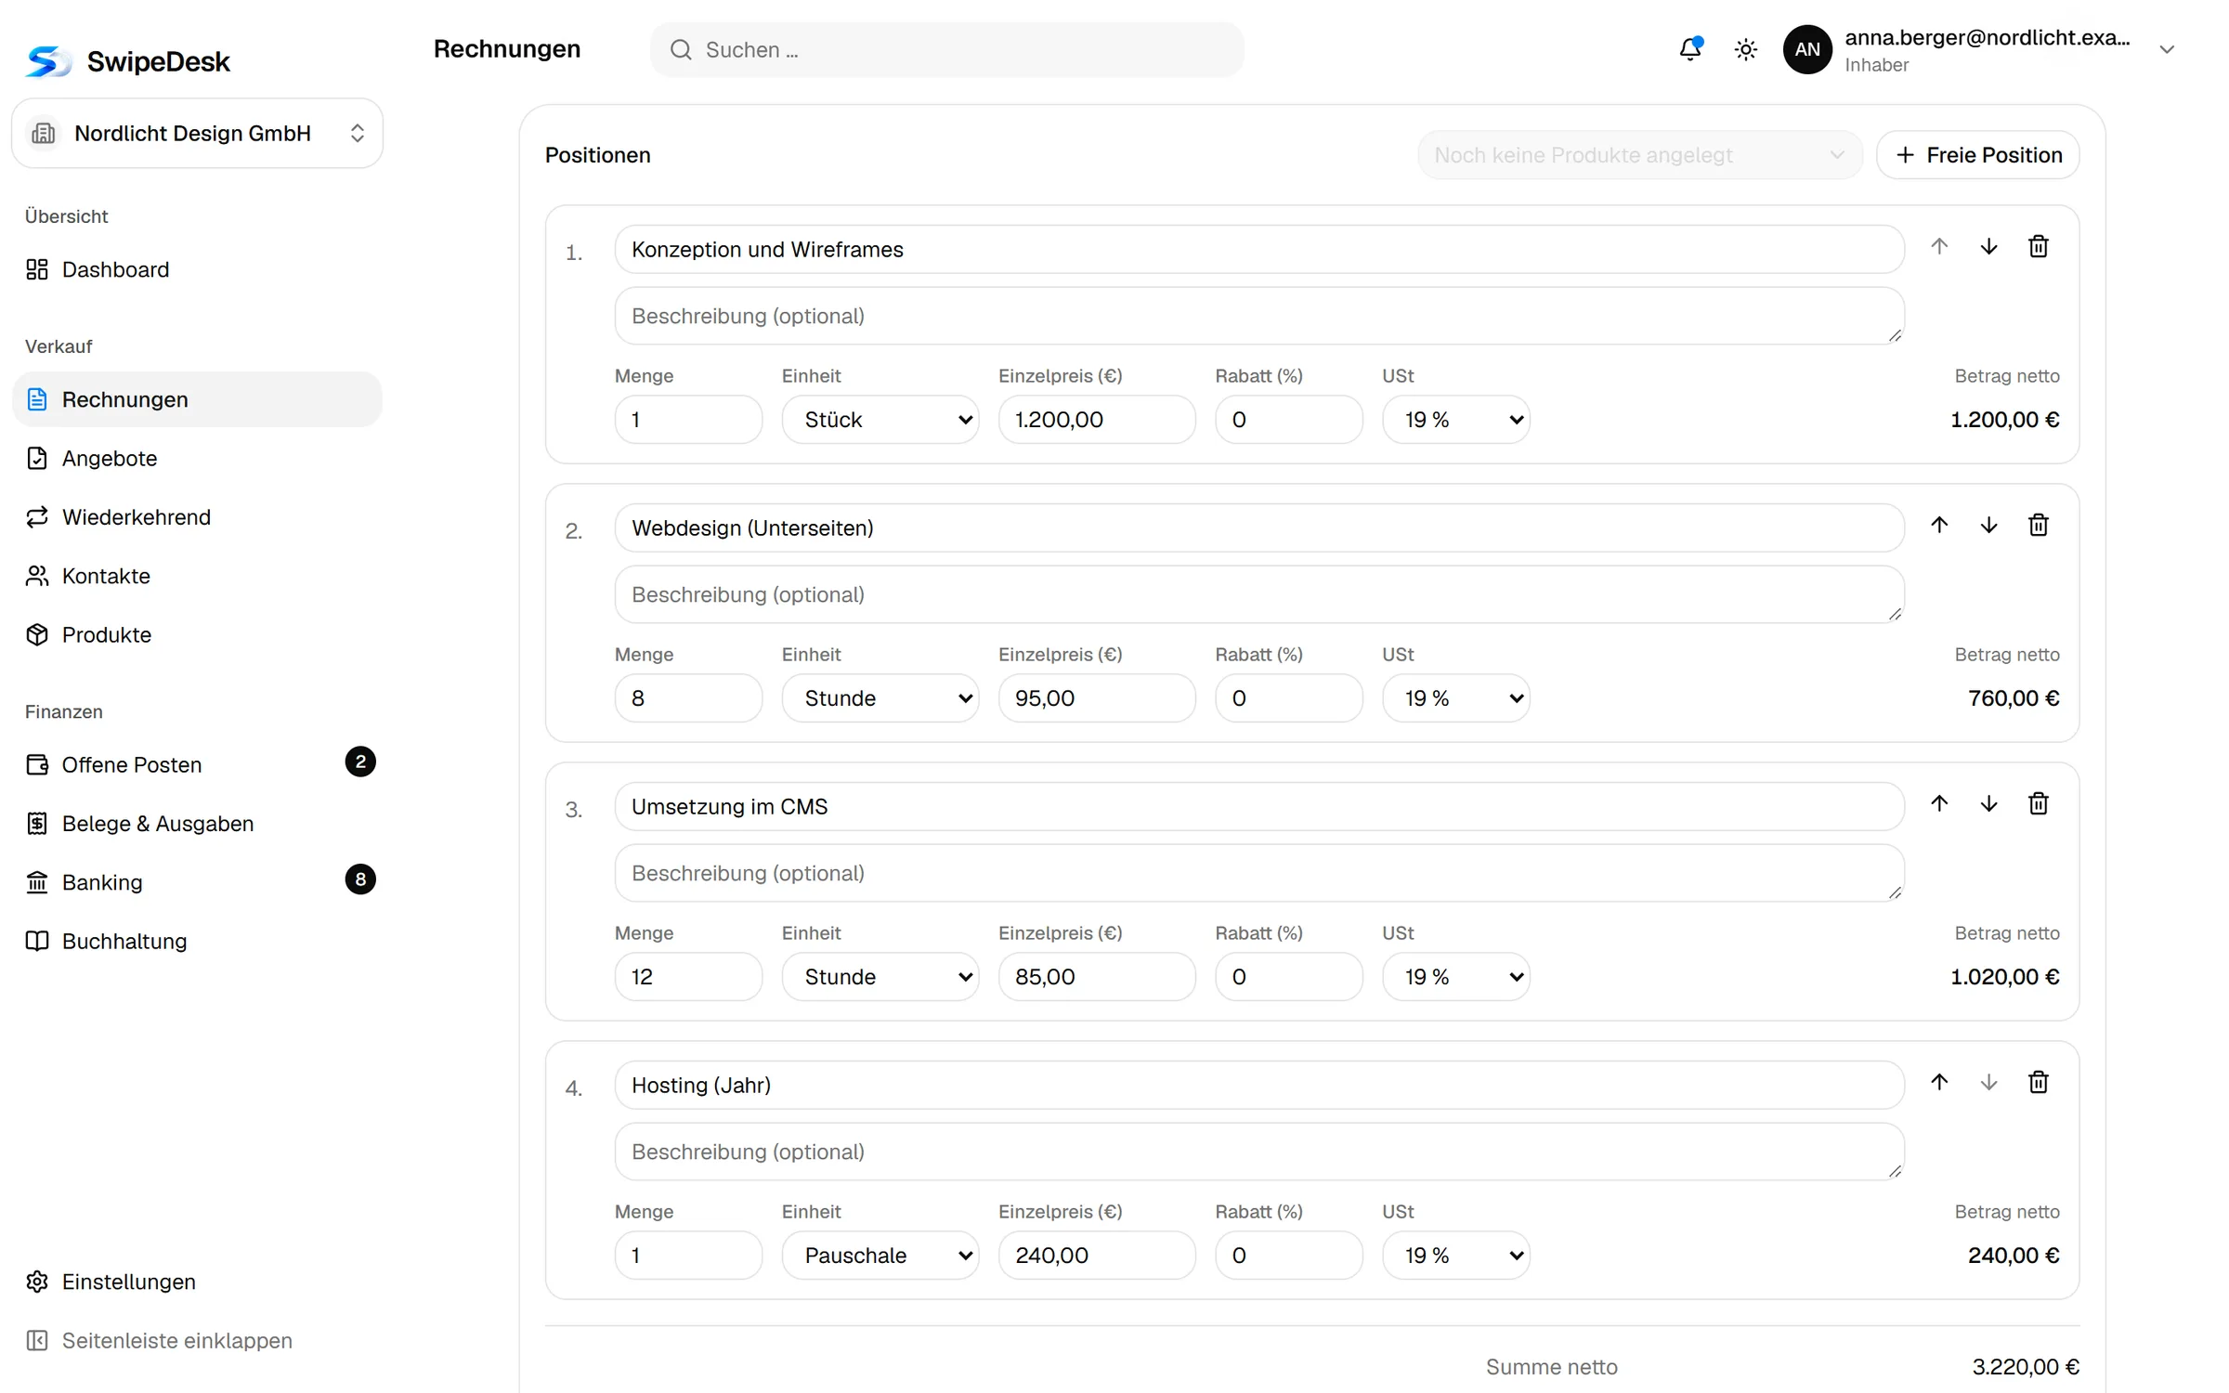The image size is (2229, 1393).
Task: Click Beschreibung field of position 1
Action: click(x=1259, y=316)
